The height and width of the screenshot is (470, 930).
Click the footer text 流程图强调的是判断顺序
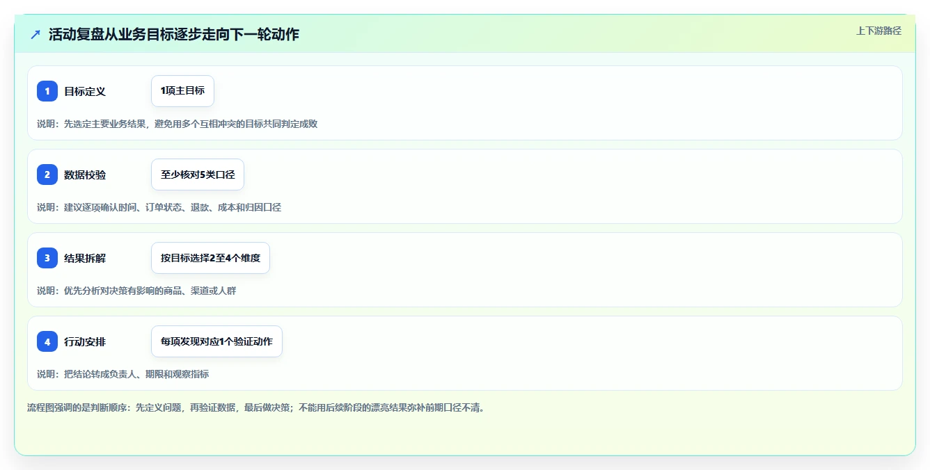click(255, 407)
